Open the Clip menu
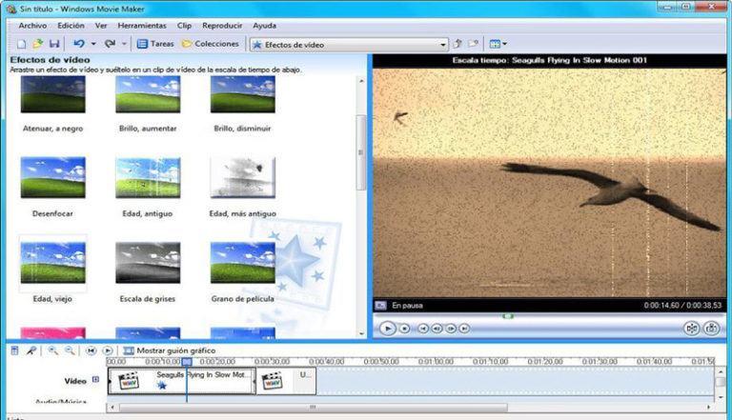 point(184,26)
